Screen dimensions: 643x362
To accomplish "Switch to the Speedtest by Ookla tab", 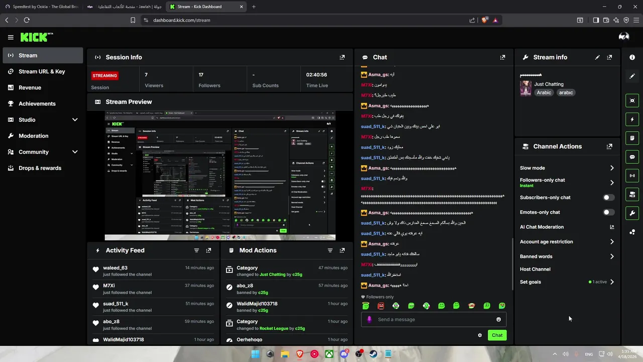I will 42,7.
